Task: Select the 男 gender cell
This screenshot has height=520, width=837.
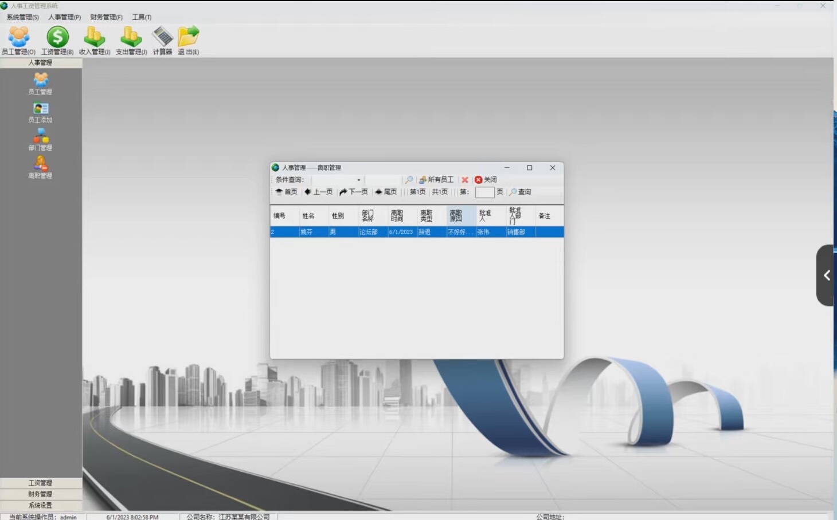Action: [x=343, y=232]
